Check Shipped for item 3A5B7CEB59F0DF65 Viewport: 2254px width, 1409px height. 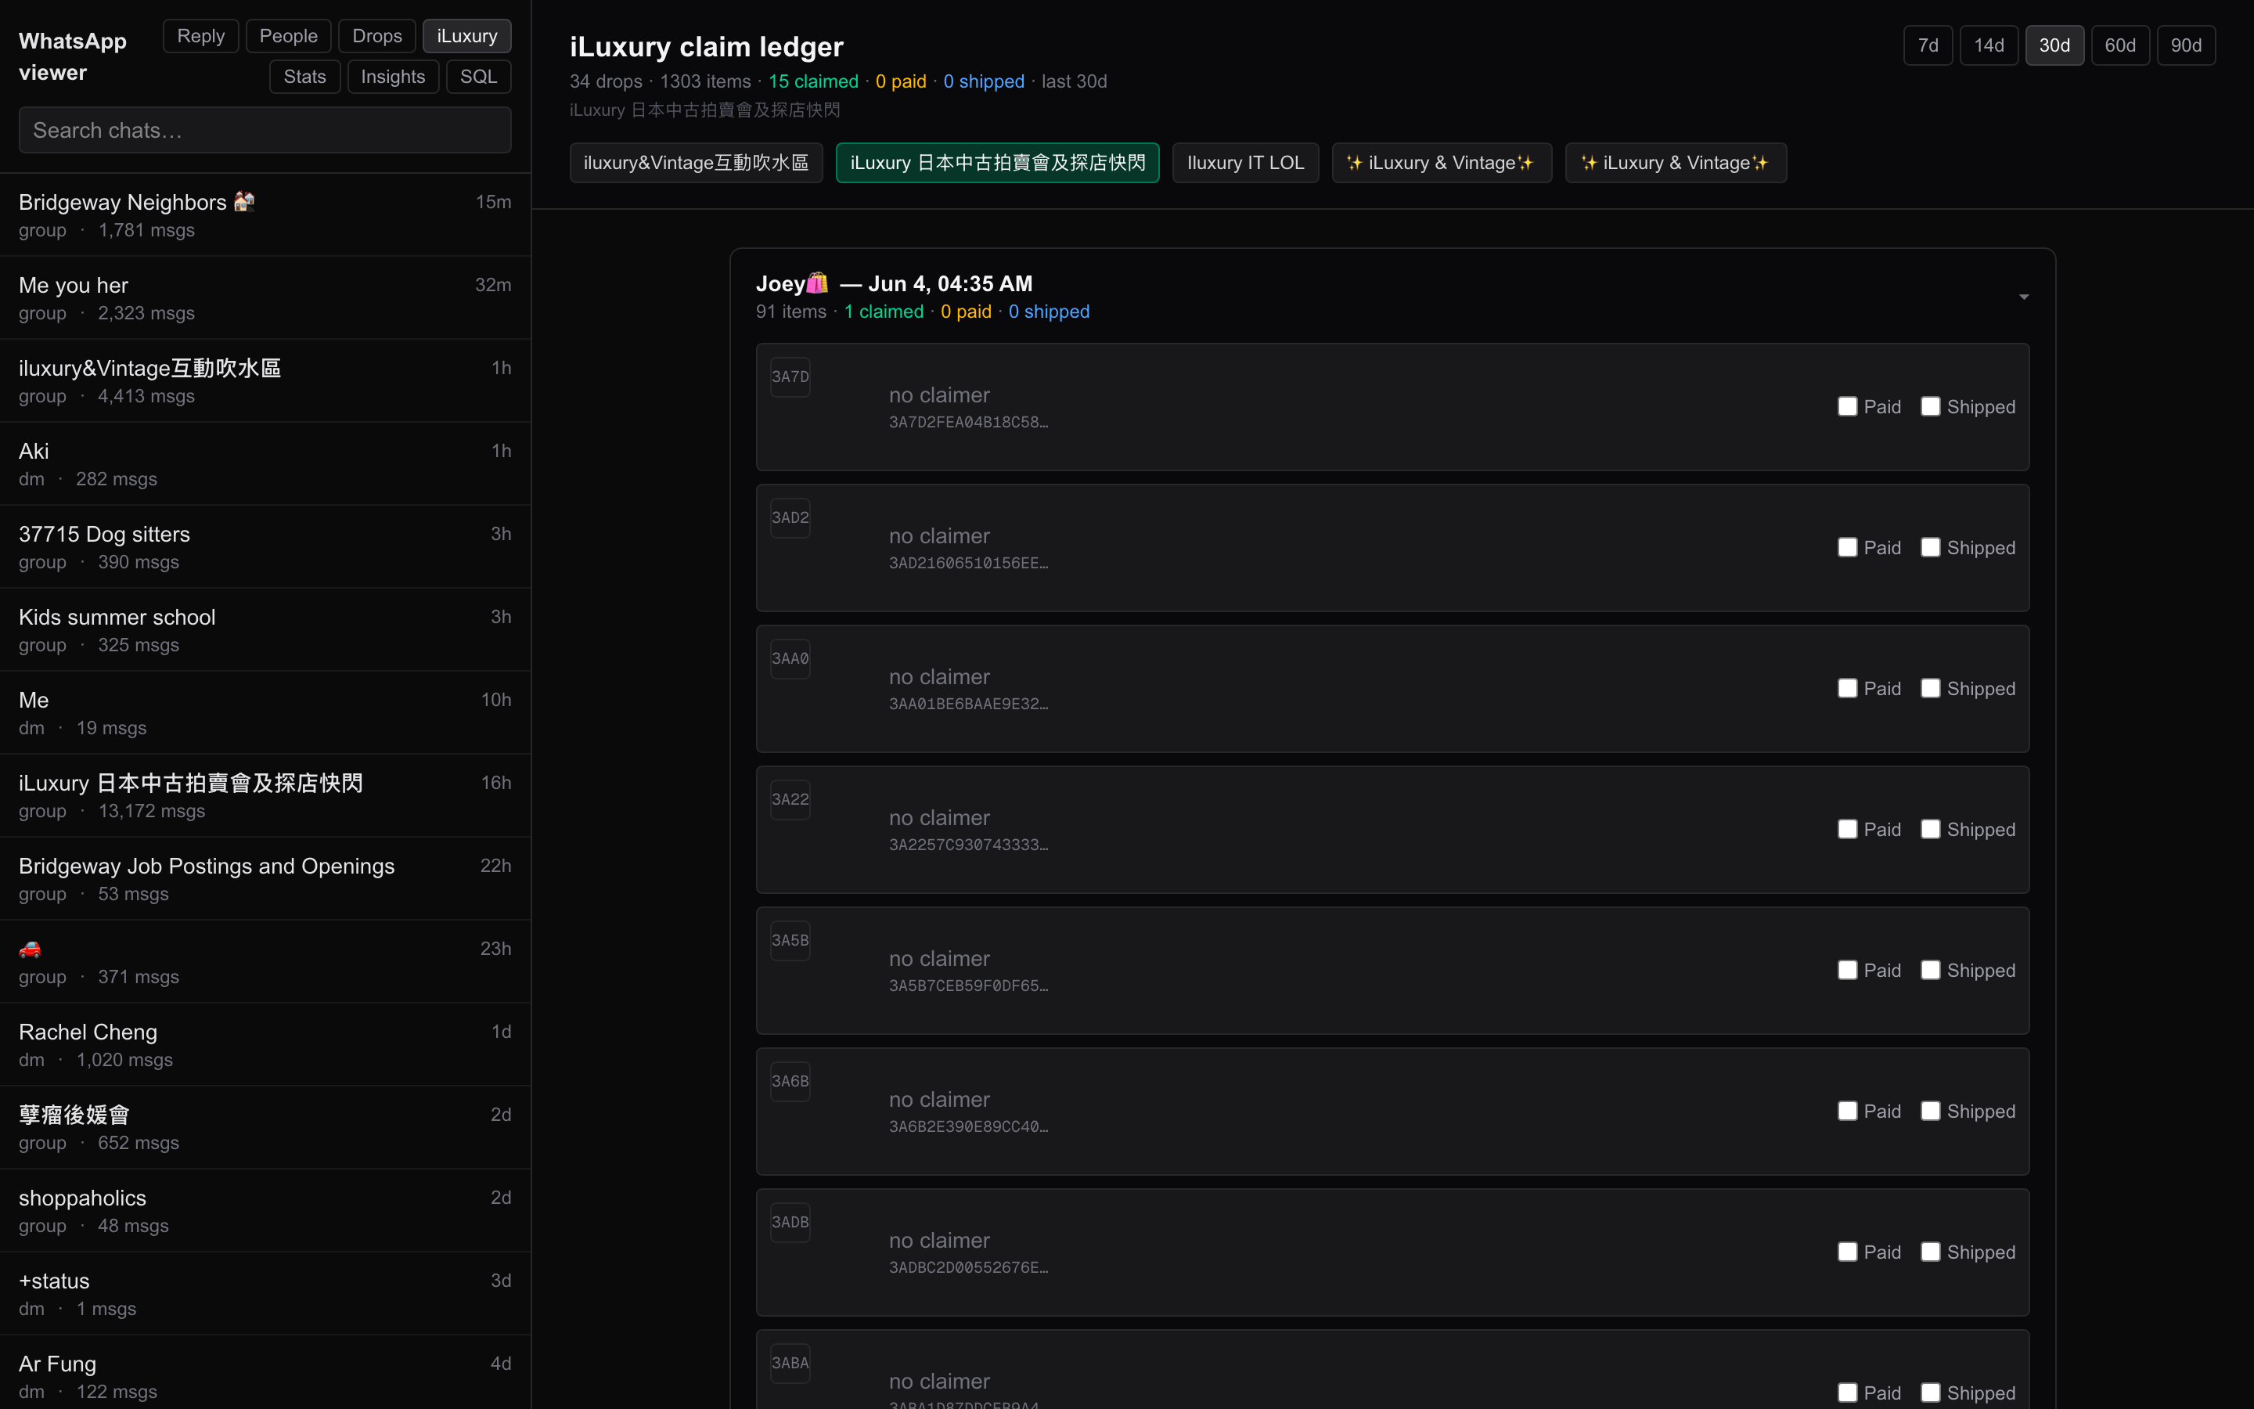click(1930, 970)
